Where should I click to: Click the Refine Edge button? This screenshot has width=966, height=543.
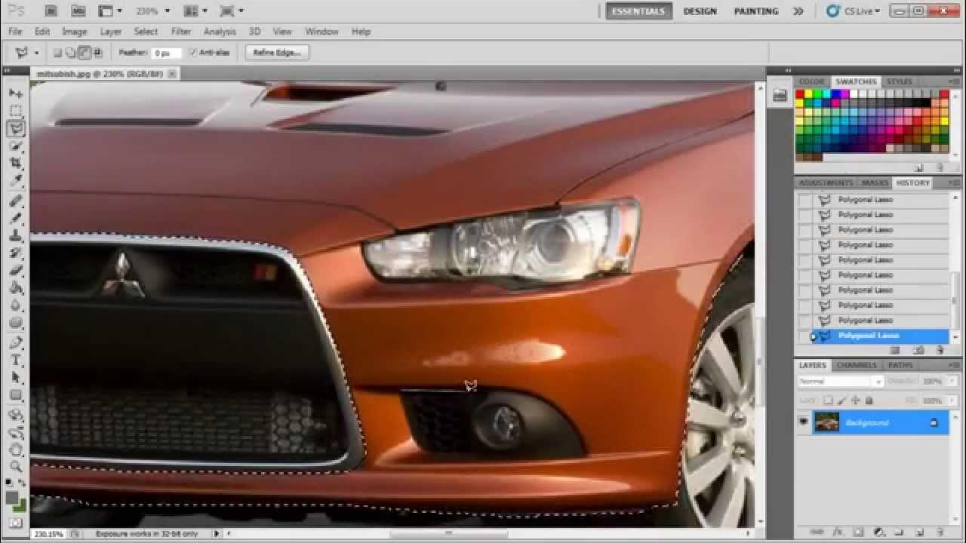(277, 53)
